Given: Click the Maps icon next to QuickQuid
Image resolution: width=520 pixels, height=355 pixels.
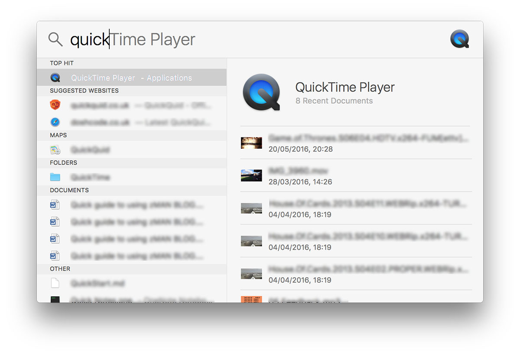Looking at the screenshot, I should coord(55,150).
